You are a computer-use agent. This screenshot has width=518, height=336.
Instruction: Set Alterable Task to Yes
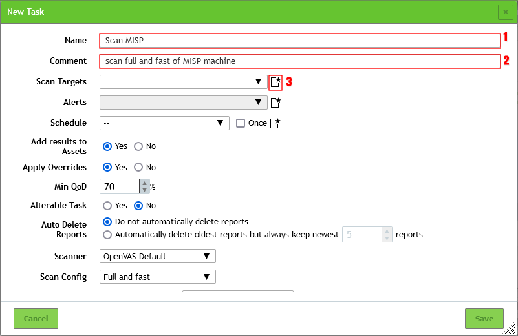pyautogui.click(x=108, y=206)
